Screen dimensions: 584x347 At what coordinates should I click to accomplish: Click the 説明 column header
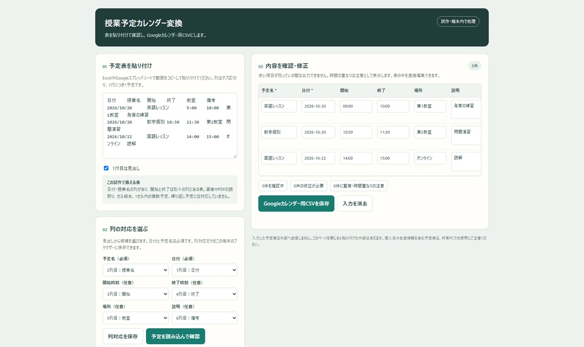pyautogui.click(x=456, y=90)
